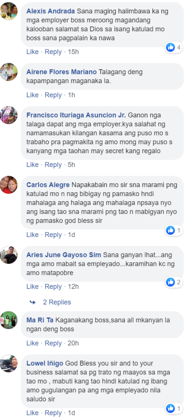Viewport: 195px width, 417px height.
Task: Like Airene Flores Mariano's comment
Action: click(x=32, y=95)
